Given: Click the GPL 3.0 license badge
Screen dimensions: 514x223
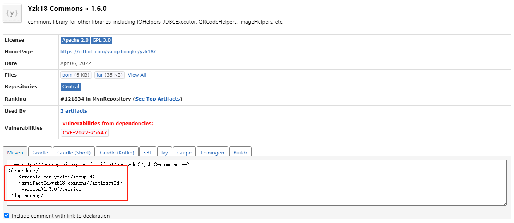Looking at the screenshot, I should click(101, 40).
